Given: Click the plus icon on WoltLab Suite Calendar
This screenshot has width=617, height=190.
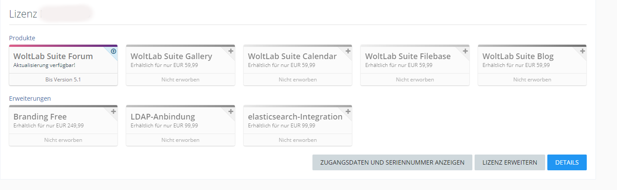Looking at the screenshot, I should tap(348, 51).
